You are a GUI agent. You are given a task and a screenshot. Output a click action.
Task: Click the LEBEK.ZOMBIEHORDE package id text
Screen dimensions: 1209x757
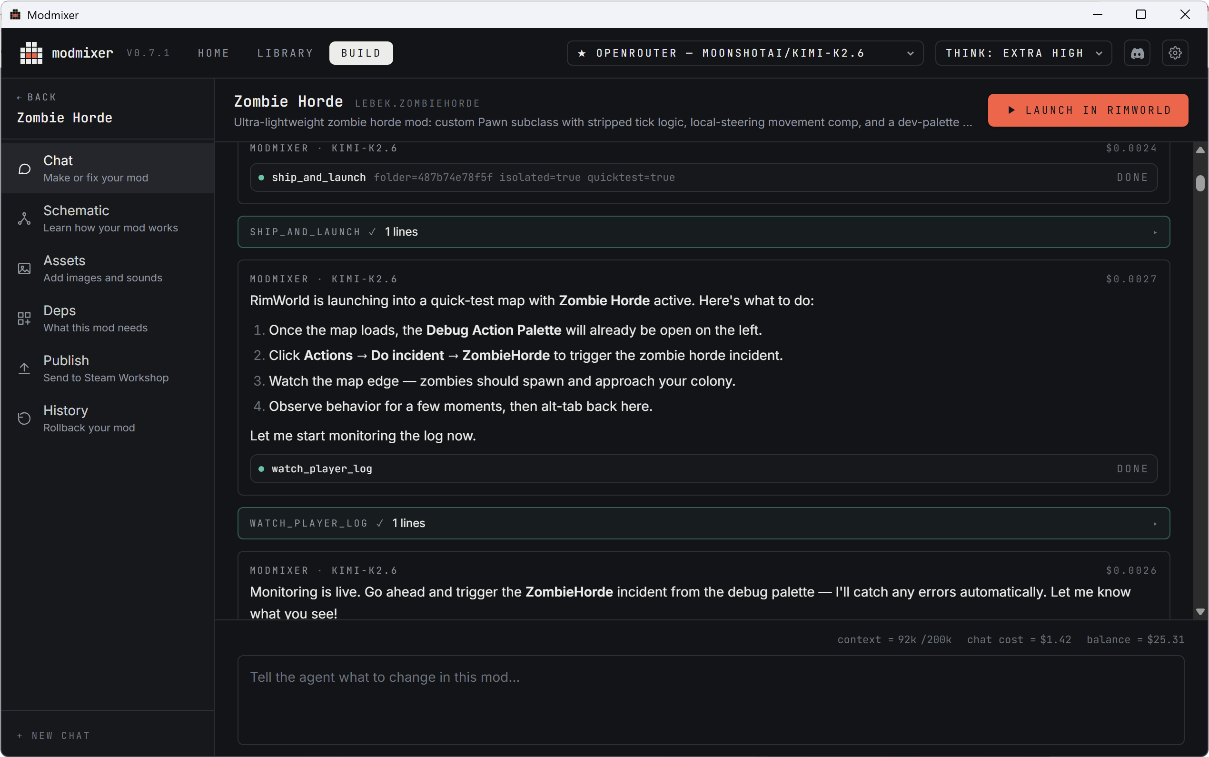click(x=417, y=104)
